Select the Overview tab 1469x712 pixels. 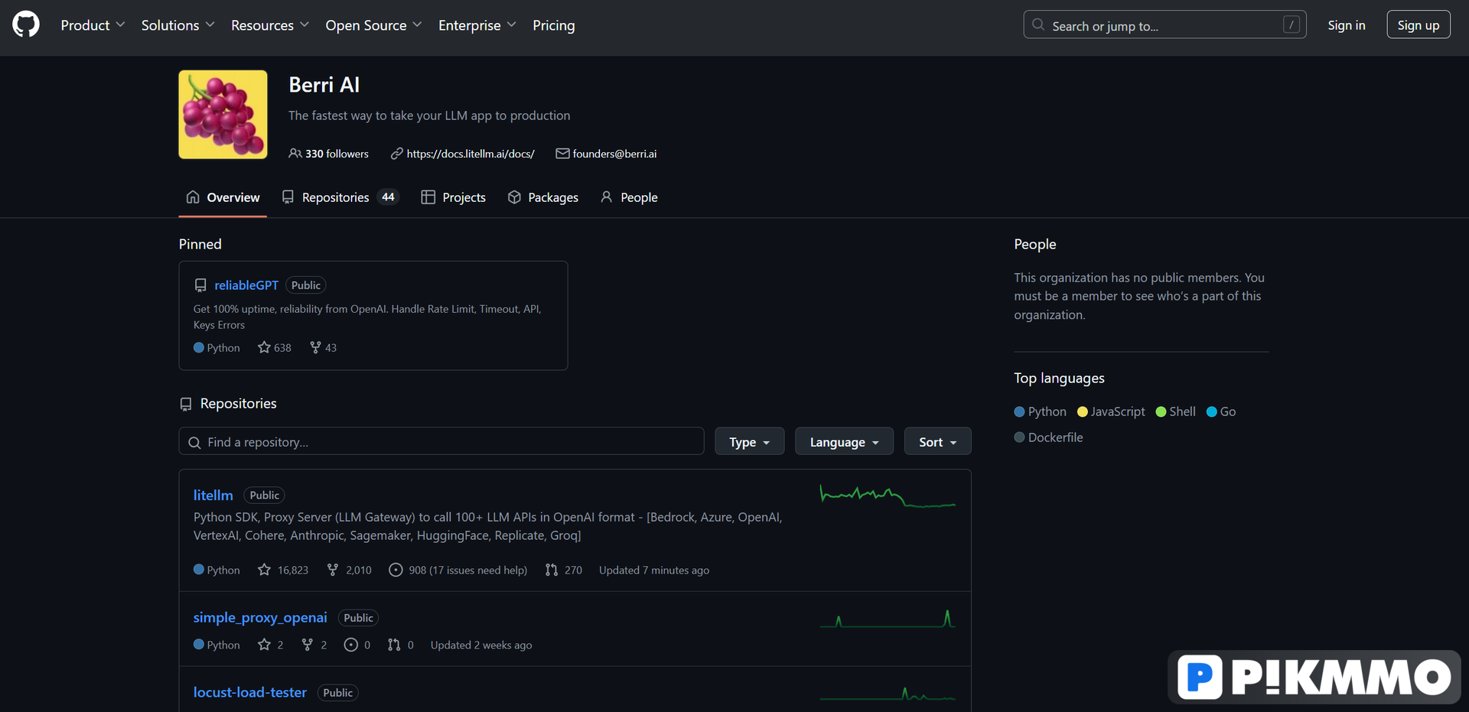223,197
